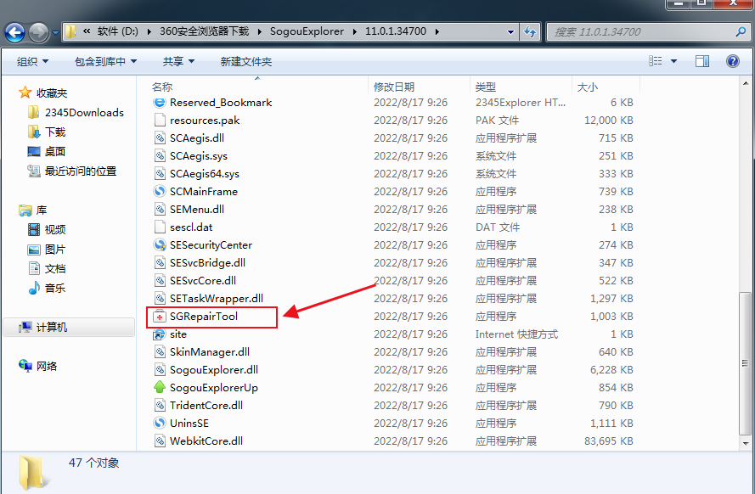Screen dimensions: 755x494
Task: Click the SCAegis.dll file icon
Action: [160, 138]
